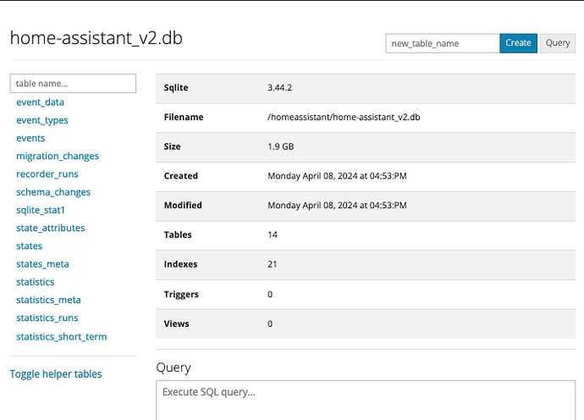
Task: Open the event_types table
Action: [42, 120]
